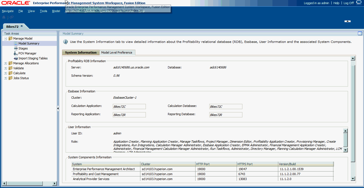Screen dimensions: 364x188
Task: Expand the Manage Allocations node
Action: 6,63
